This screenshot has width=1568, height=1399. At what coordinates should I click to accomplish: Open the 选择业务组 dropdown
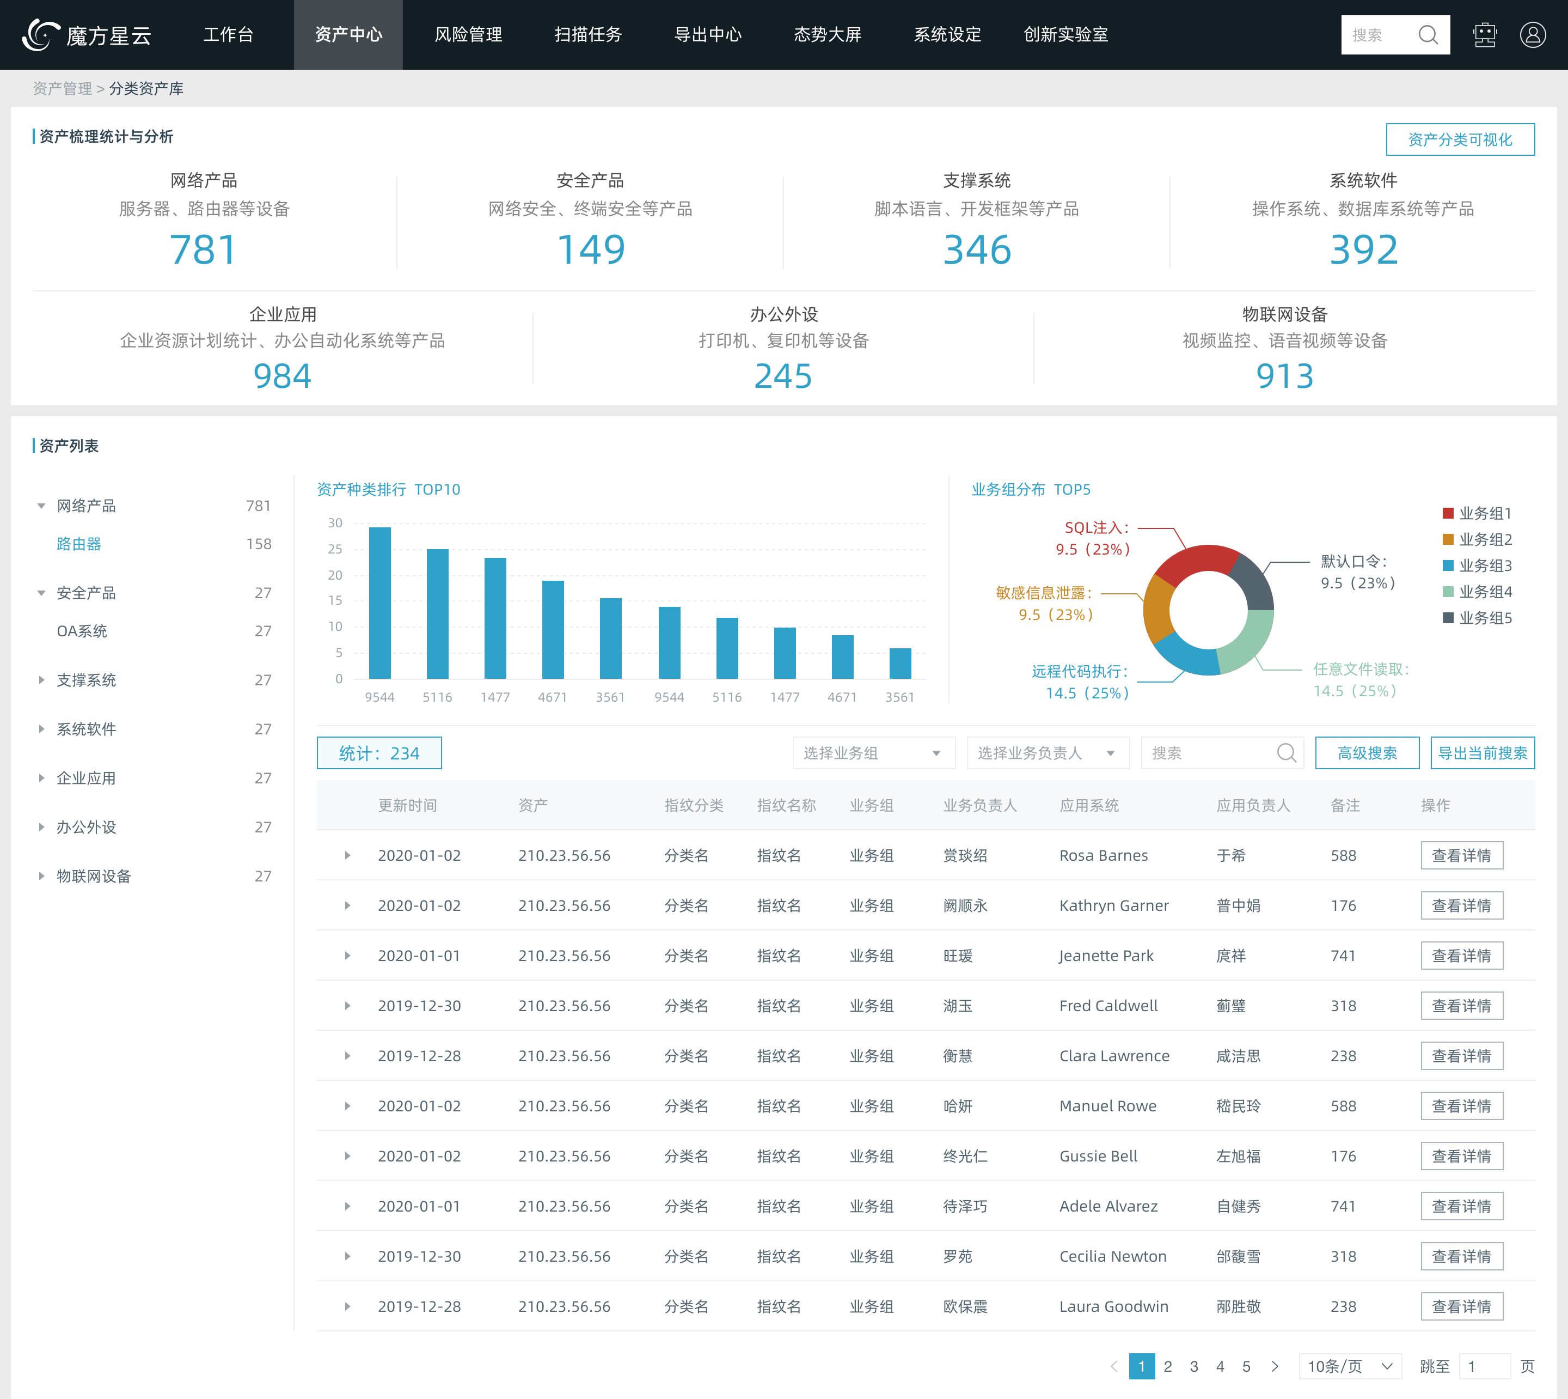(873, 752)
